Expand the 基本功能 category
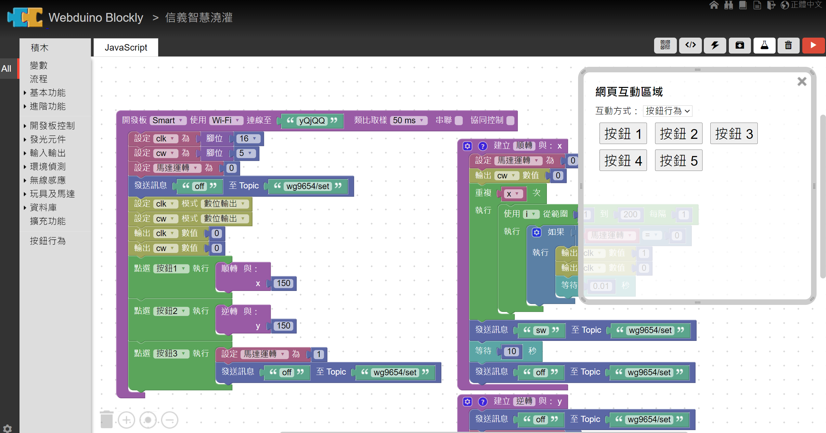Screen dimensions: 826x433 47,93
